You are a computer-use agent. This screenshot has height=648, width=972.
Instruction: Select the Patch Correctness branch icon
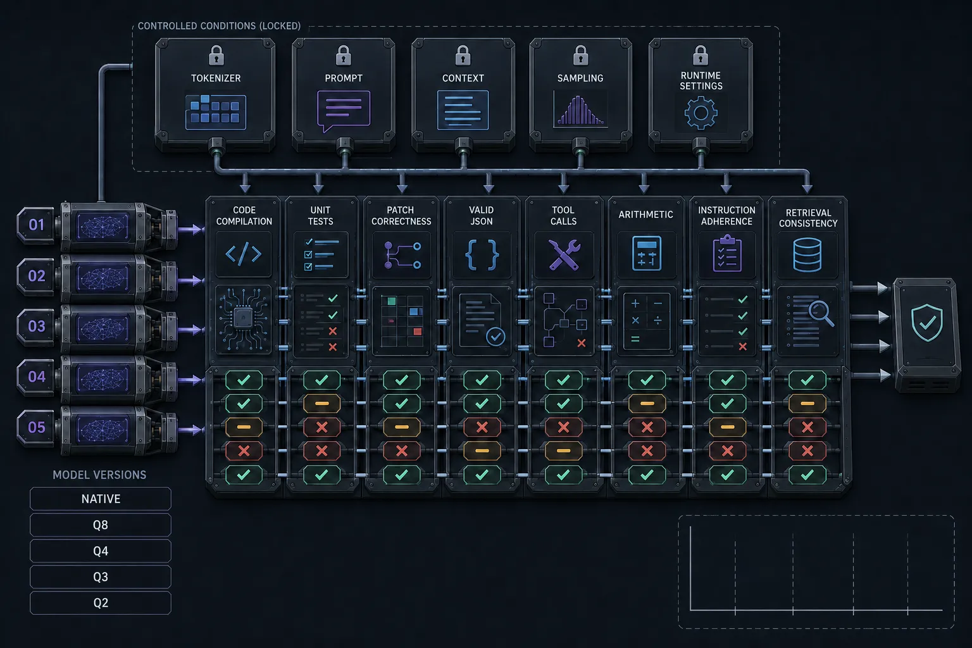[x=402, y=255]
